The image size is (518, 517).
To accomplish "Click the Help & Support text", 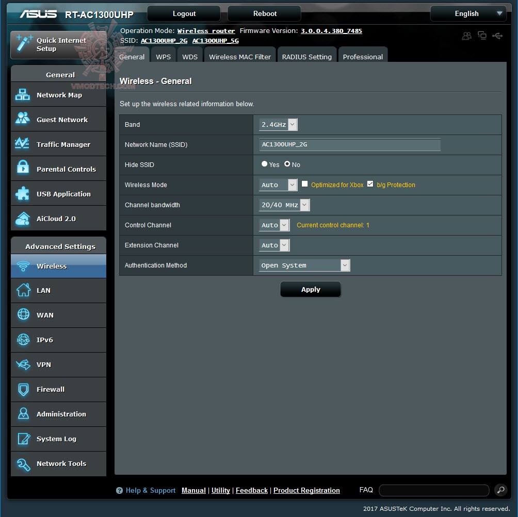I will [x=150, y=490].
